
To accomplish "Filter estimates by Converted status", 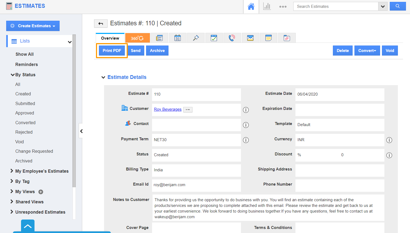I will (25, 123).
